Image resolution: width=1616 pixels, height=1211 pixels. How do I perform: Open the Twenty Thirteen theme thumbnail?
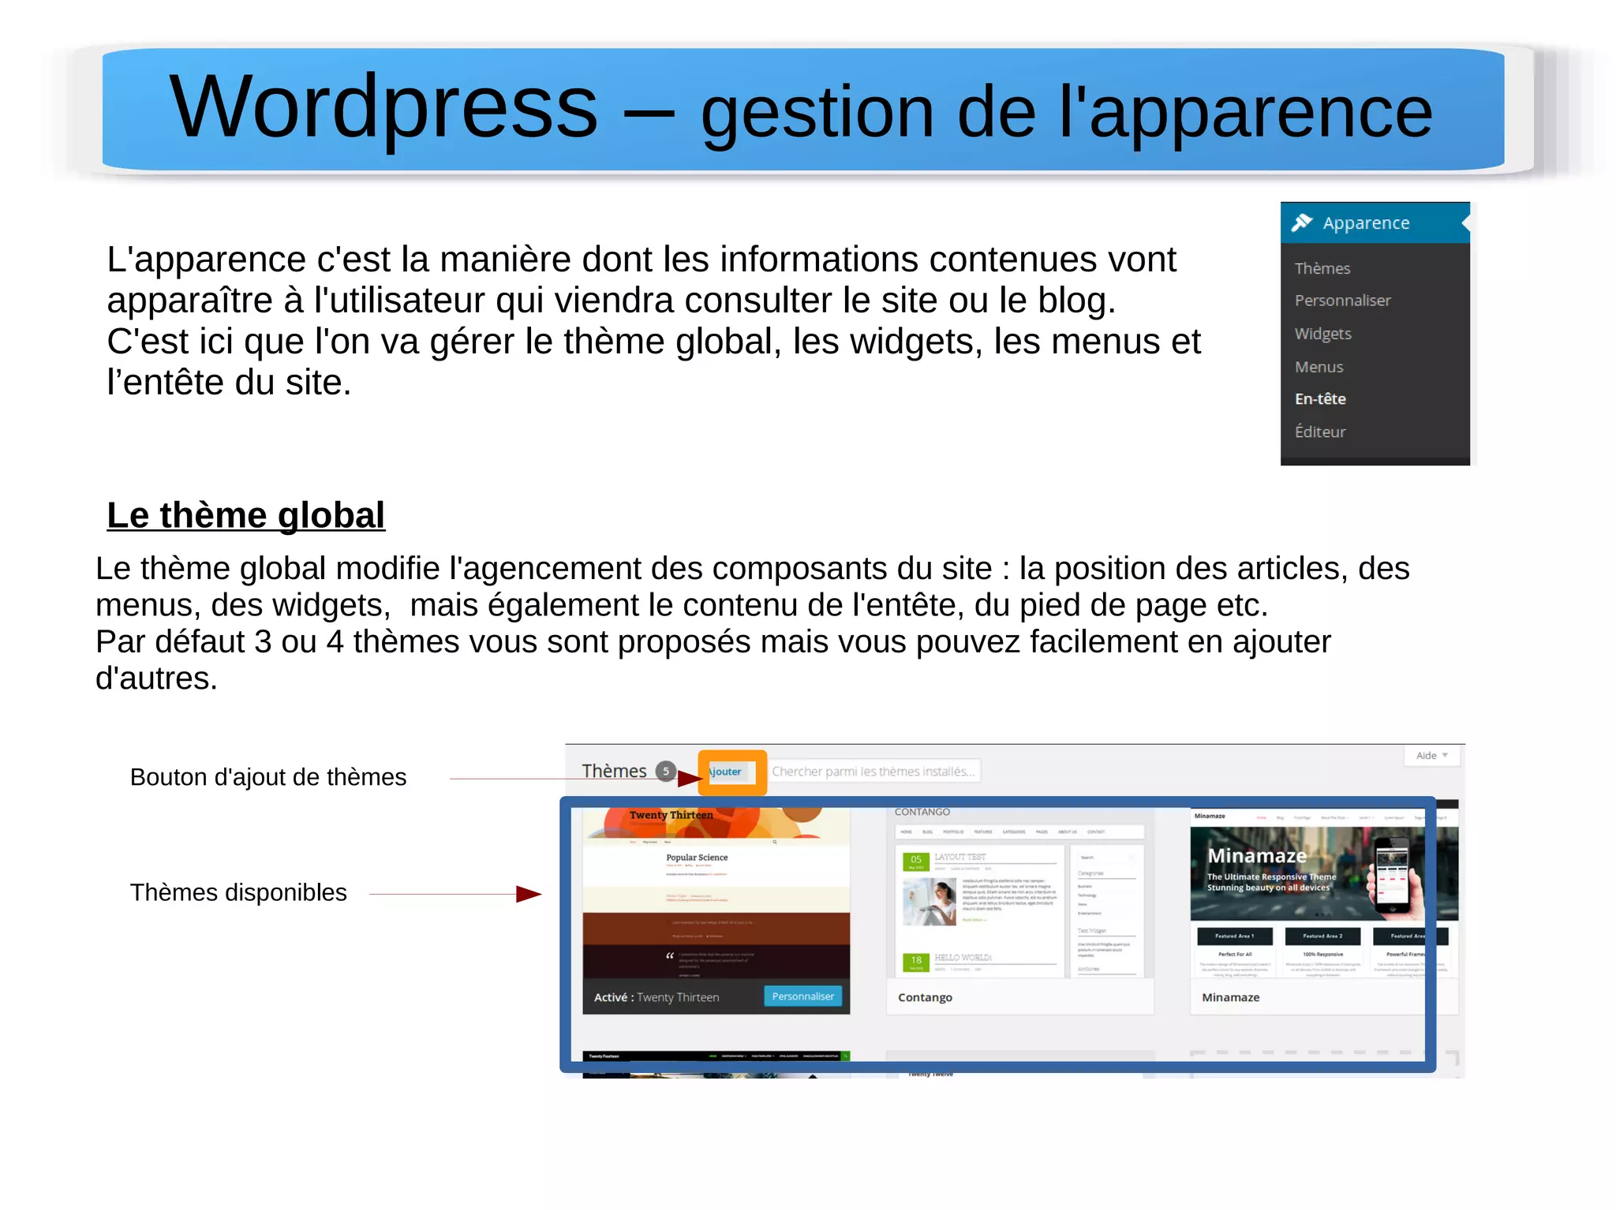click(716, 893)
